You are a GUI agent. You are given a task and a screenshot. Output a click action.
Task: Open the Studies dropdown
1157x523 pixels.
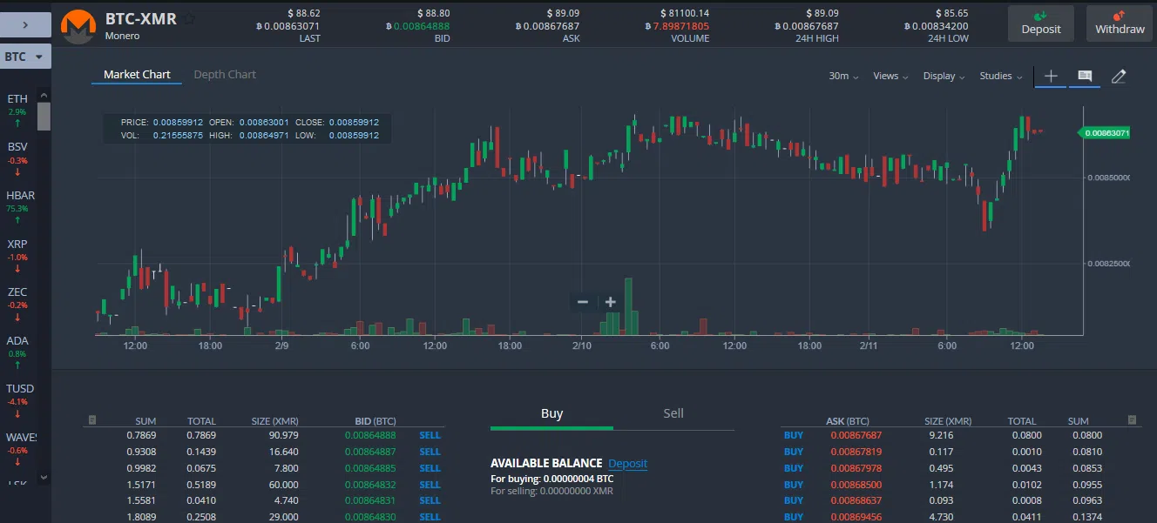[x=1001, y=77]
